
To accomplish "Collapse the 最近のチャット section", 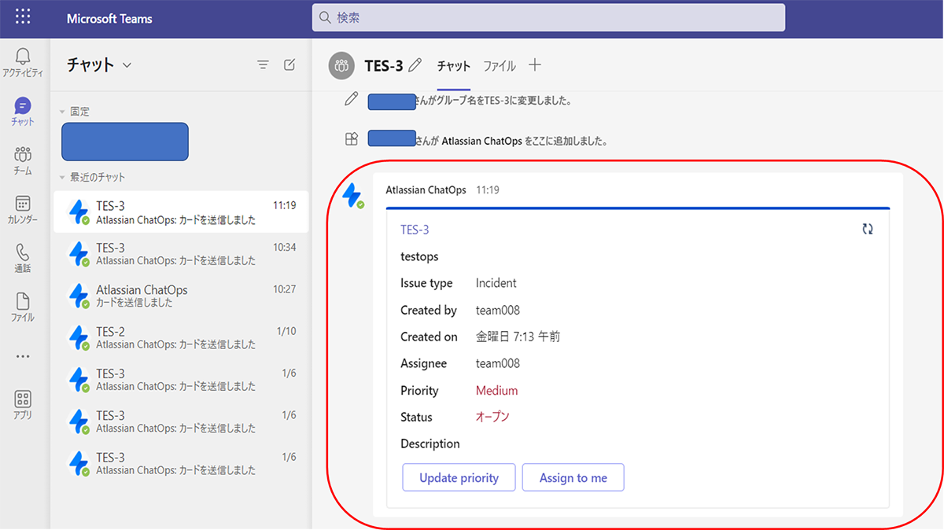I will pyautogui.click(x=63, y=177).
